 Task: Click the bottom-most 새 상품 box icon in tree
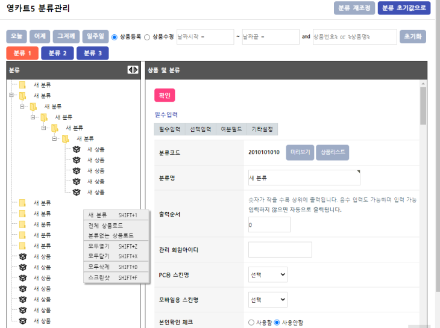click(x=23, y=321)
